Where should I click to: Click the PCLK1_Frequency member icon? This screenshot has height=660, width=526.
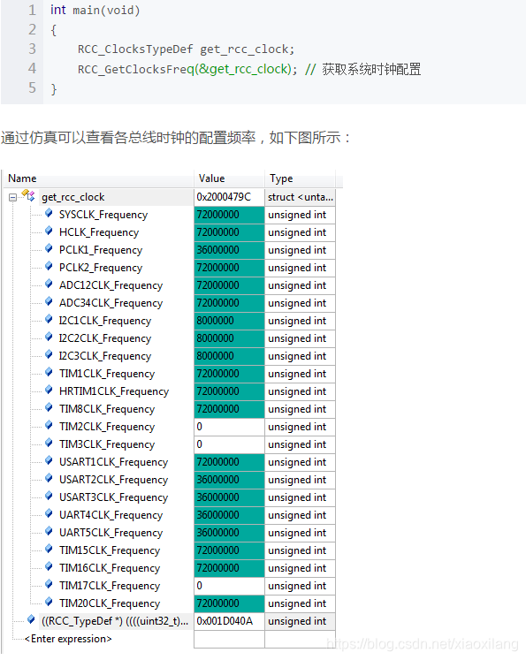point(49,249)
